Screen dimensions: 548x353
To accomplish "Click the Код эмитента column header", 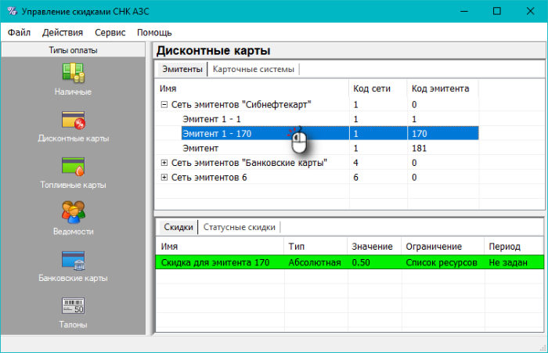I will pyautogui.click(x=440, y=88).
